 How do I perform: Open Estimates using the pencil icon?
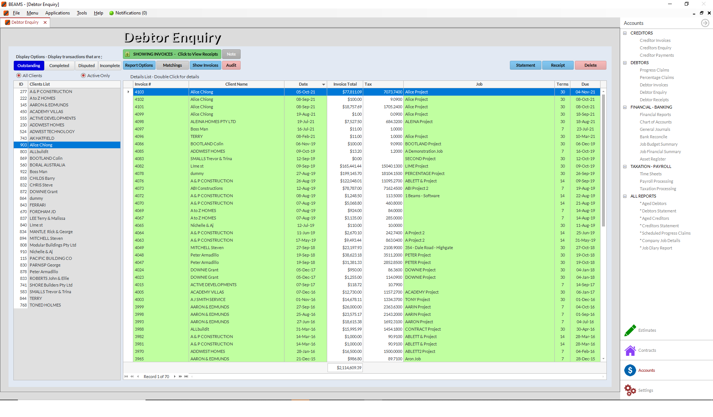tap(629, 330)
